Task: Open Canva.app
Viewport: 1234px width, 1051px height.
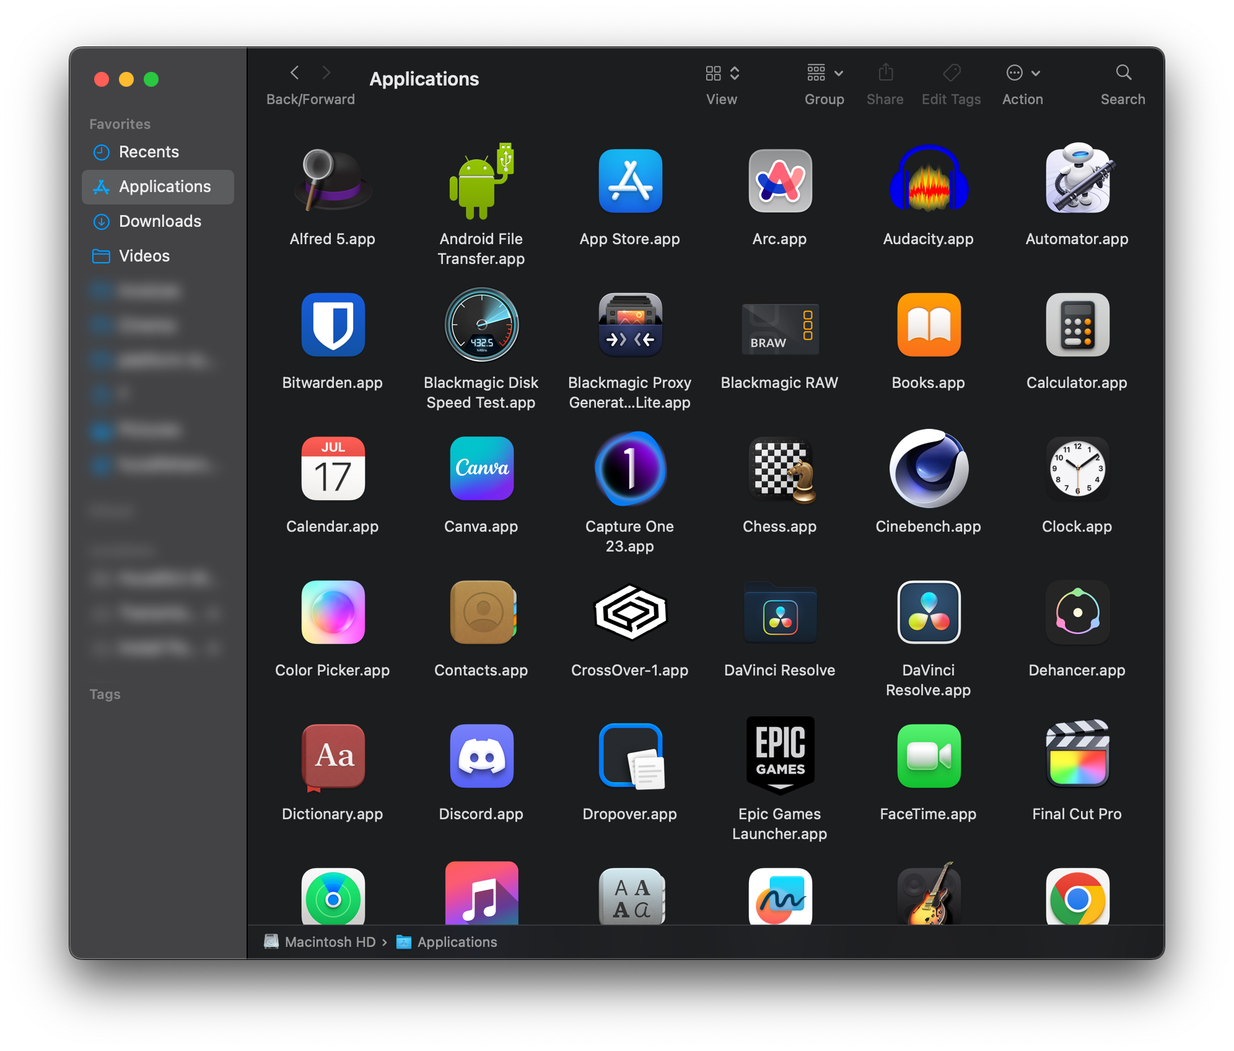Action: [x=481, y=469]
